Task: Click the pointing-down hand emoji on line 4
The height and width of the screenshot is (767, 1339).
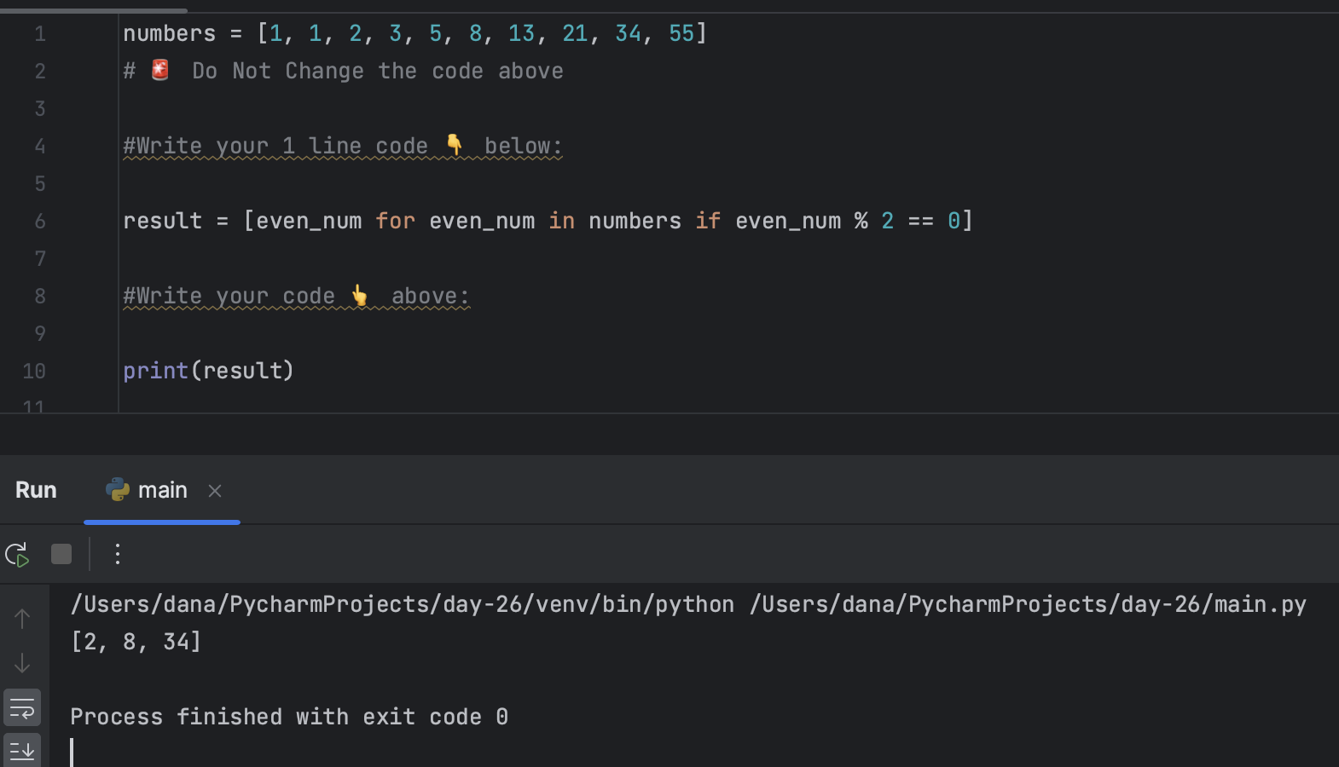Action: [x=455, y=145]
